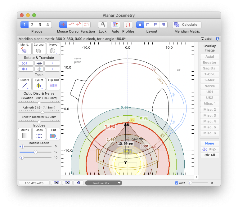
Task: Select None for overlay image
Action: pyautogui.click(x=210, y=143)
